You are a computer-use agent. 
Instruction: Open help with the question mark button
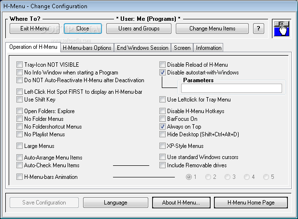tap(258, 29)
